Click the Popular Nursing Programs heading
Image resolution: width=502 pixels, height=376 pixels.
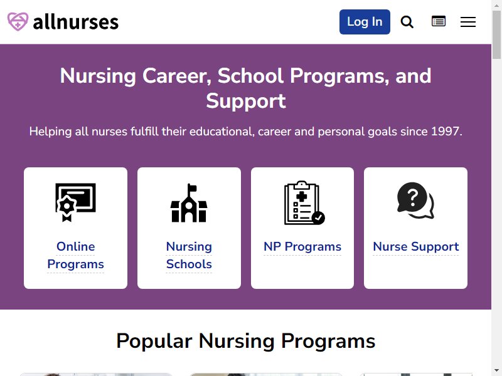tap(245, 341)
